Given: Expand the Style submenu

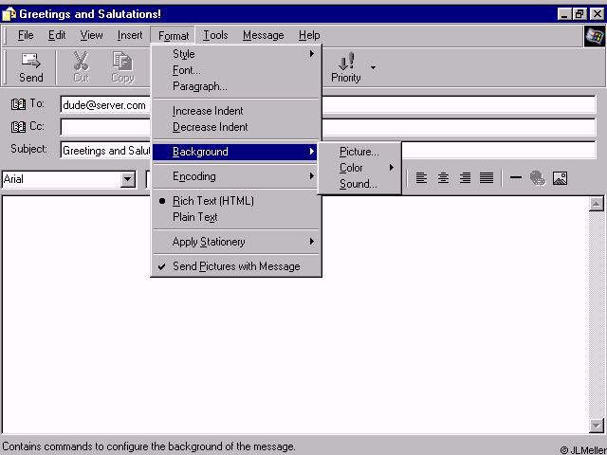Looking at the screenshot, I should click(x=236, y=54).
